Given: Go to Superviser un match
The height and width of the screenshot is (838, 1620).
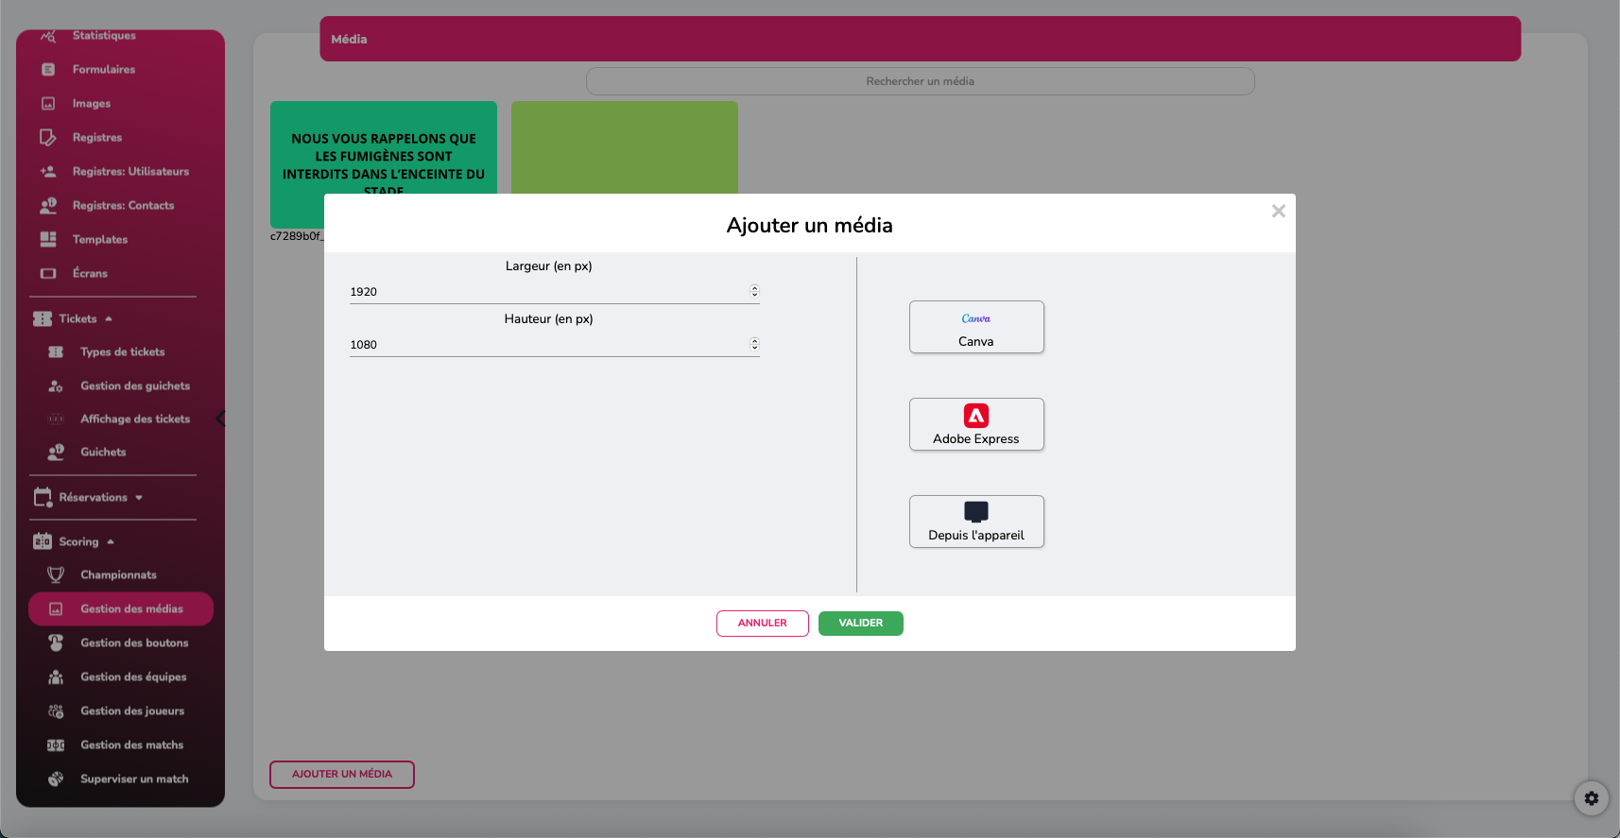Looking at the screenshot, I should pyautogui.click(x=133, y=778).
